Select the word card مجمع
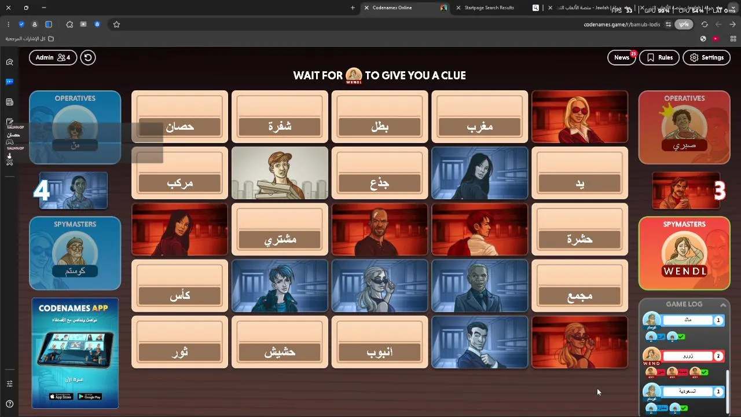 click(x=579, y=286)
